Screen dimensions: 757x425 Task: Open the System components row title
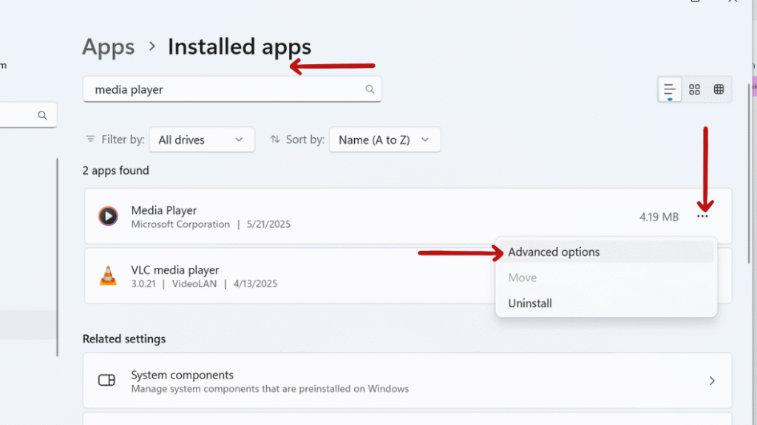[182, 375]
